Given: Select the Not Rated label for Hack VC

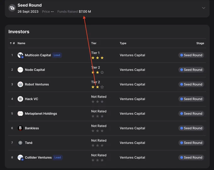Looking at the screenshot, I should pos(99,97).
